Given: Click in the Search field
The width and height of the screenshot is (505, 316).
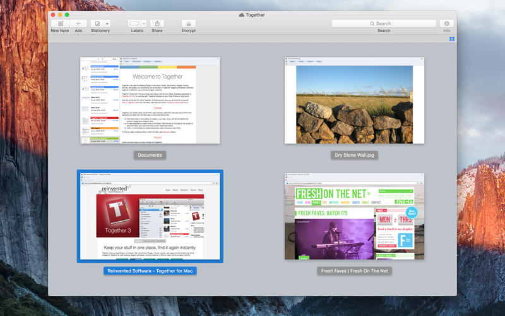Looking at the screenshot, I should [384, 23].
